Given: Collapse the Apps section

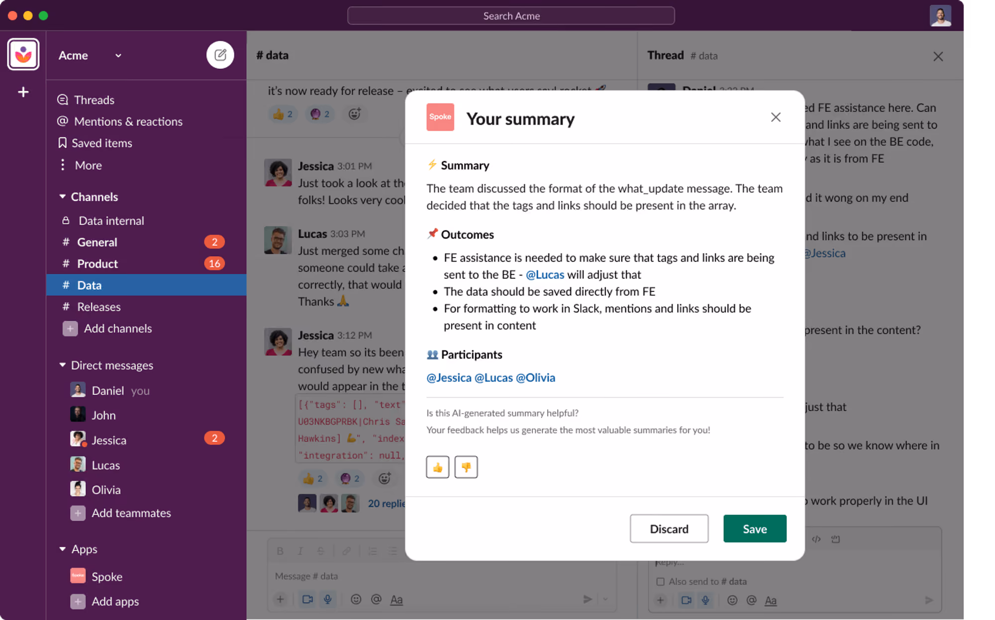Looking at the screenshot, I should coord(62,549).
